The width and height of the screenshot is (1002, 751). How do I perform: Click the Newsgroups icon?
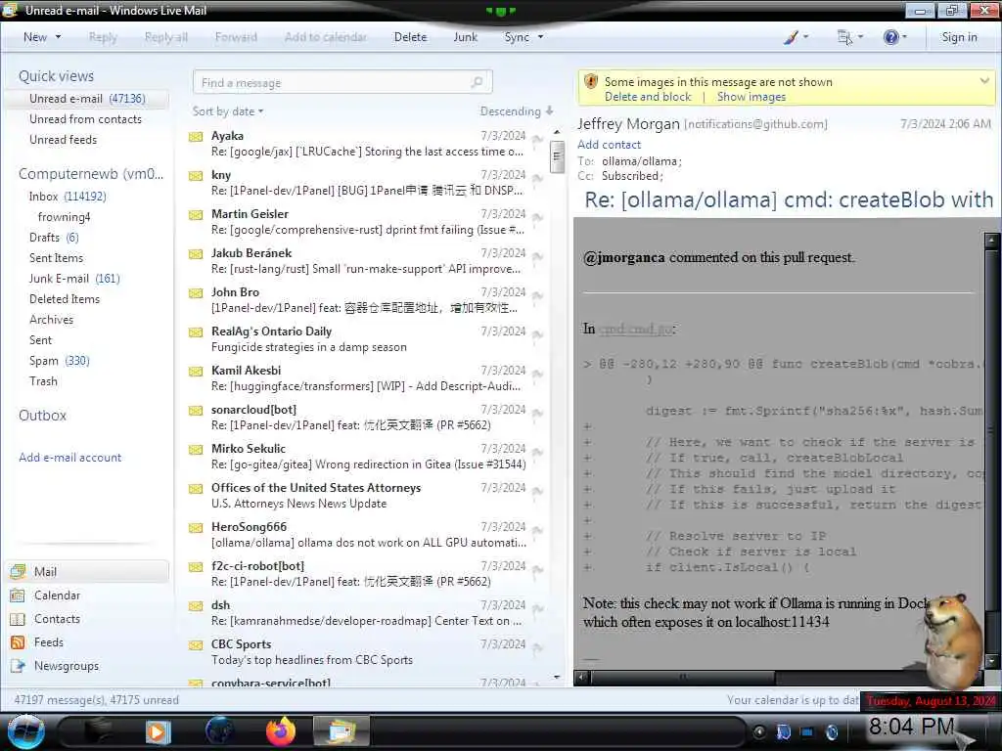pyautogui.click(x=18, y=666)
